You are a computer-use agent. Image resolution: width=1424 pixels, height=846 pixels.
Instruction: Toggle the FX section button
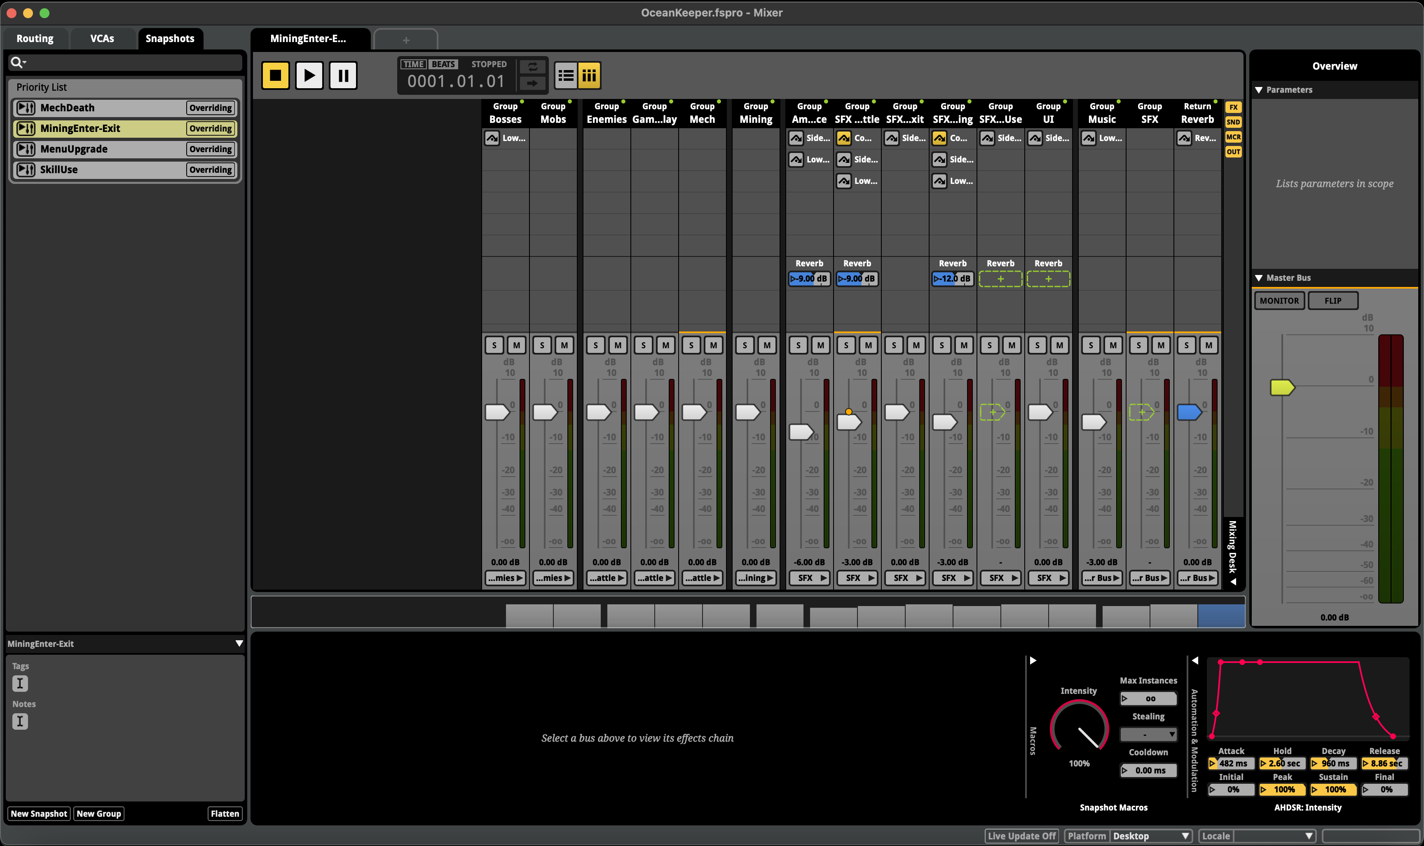1233,107
